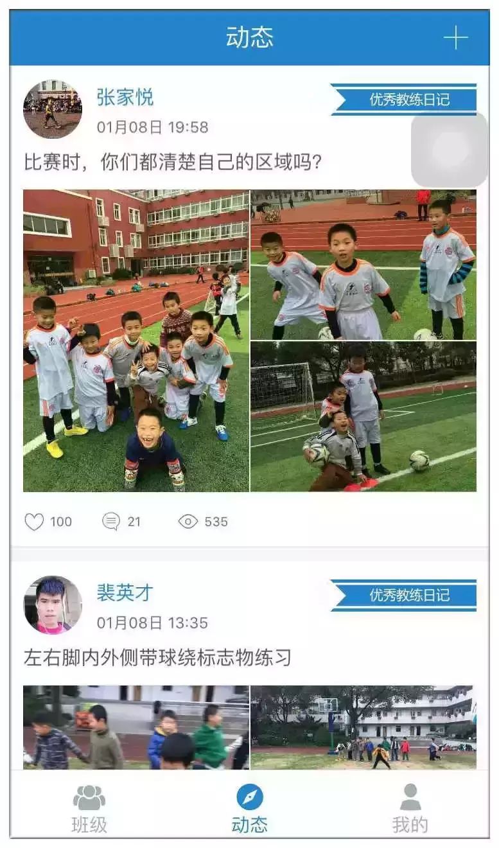Open the 我的 profile icon
This screenshot has height=848, width=499.
[410, 797]
